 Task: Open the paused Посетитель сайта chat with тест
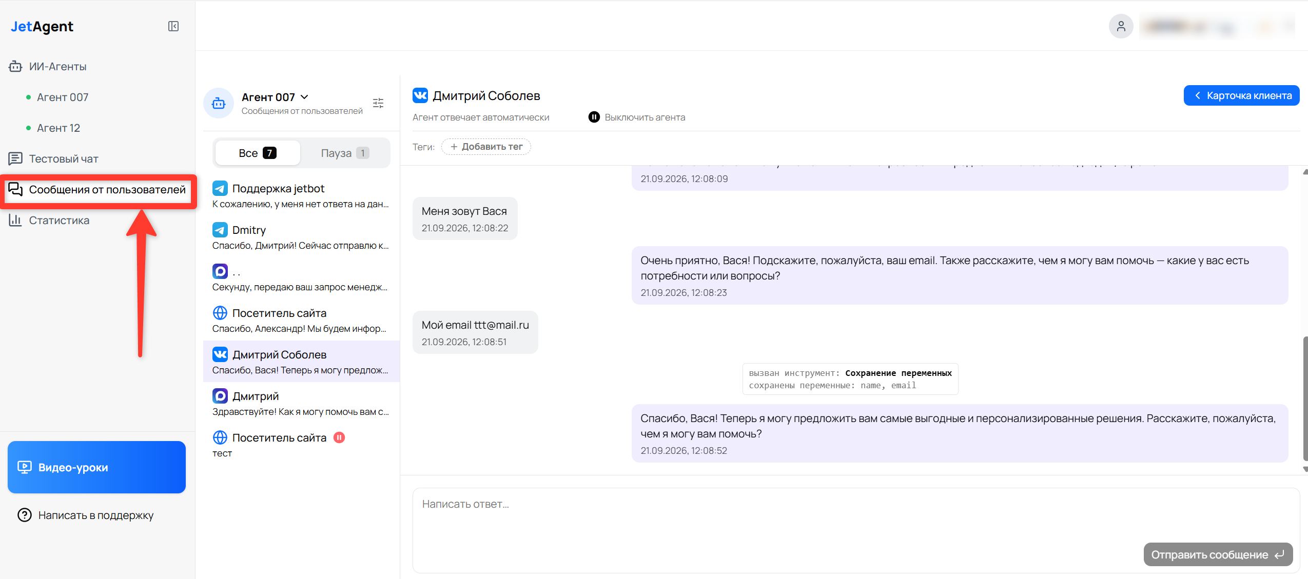[x=301, y=445]
